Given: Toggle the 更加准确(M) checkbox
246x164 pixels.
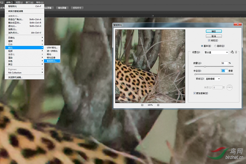Looking at the screenshot, I should pos(194,93).
